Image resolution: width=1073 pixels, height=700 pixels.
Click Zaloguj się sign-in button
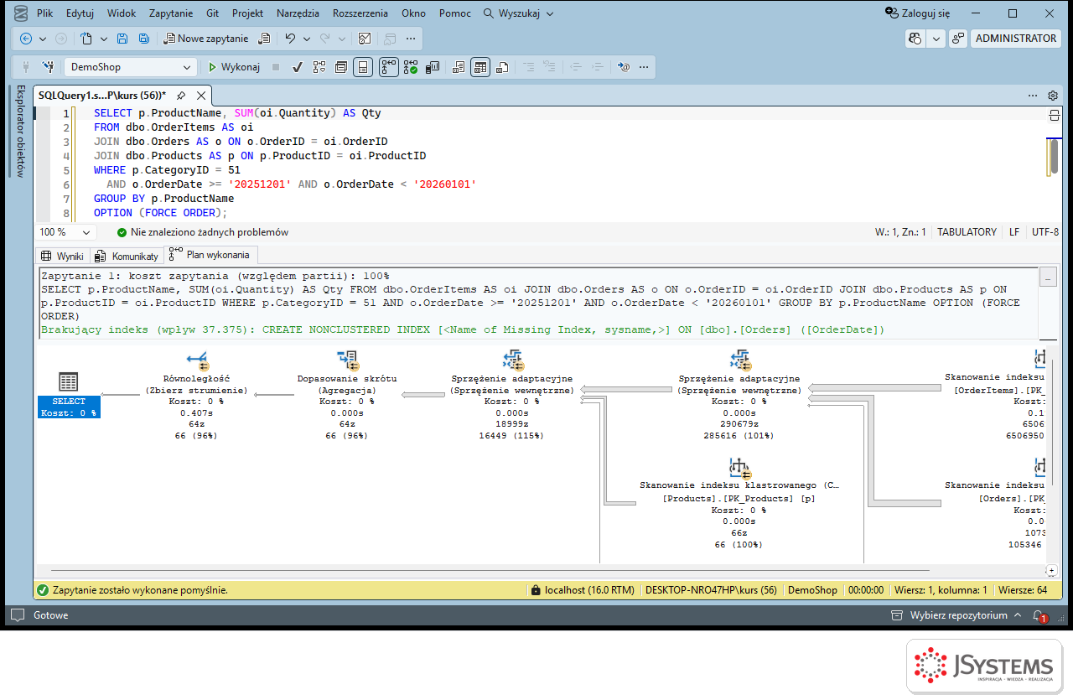pos(918,13)
